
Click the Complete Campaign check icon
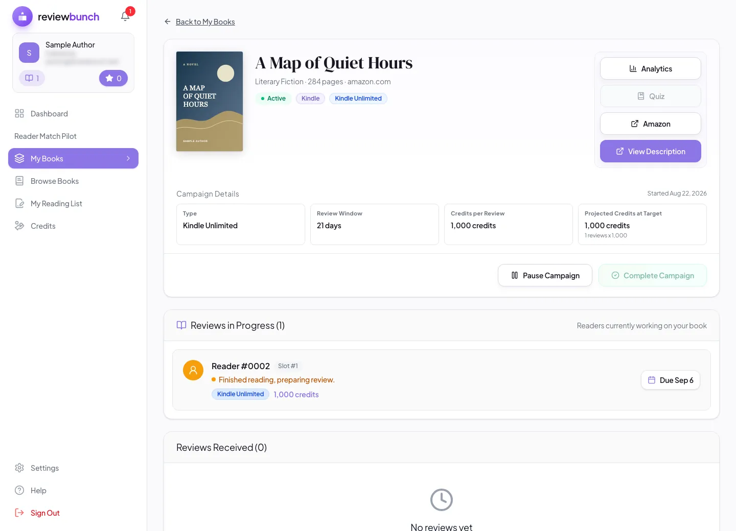615,275
